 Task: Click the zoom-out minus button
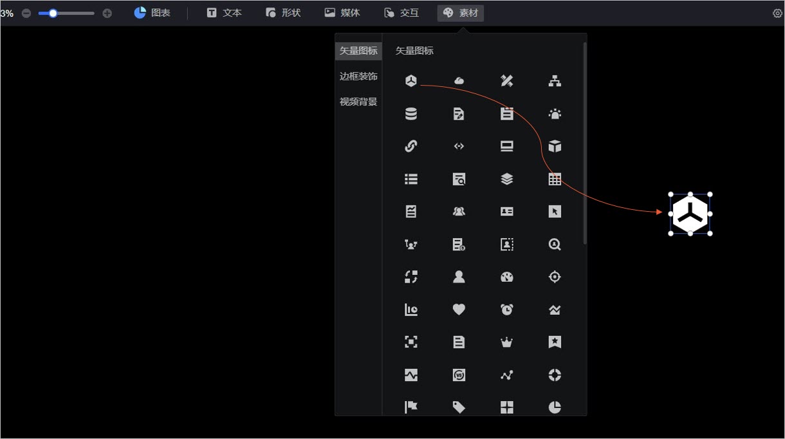point(26,13)
